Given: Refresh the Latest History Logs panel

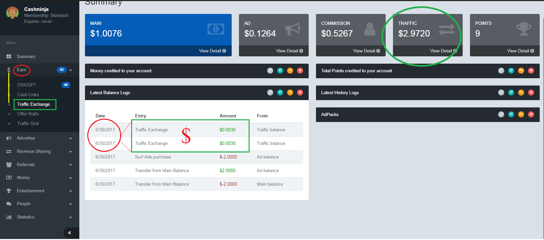Looking at the screenshot, I should [x=511, y=92].
